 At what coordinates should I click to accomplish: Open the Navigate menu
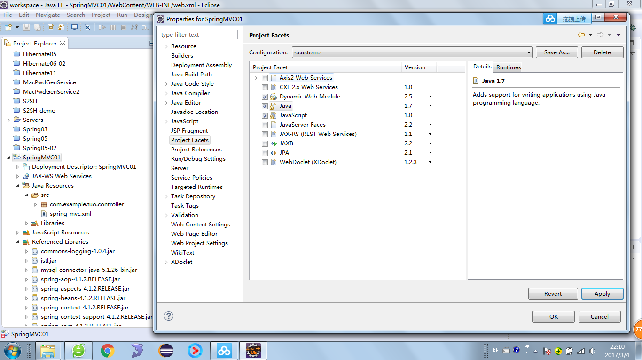[48, 15]
